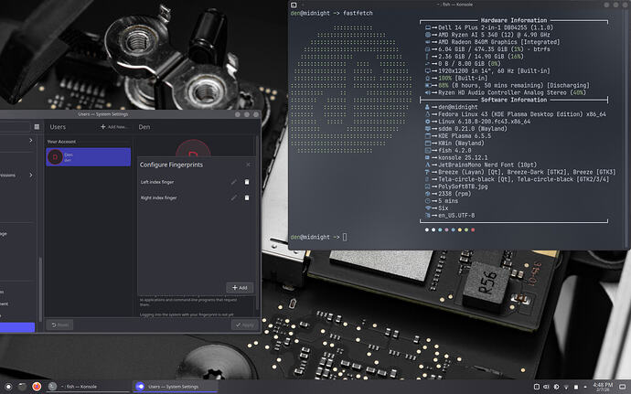The width and height of the screenshot is (631, 394).
Task: Click Den's avatar in the user list
Action: click(x=55, y=157)
